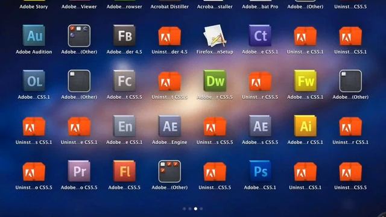Open the 'Uninst...r CS5.5' uninstaller
This screenshot has height=217, width=386.
click(x=260, y=81)
